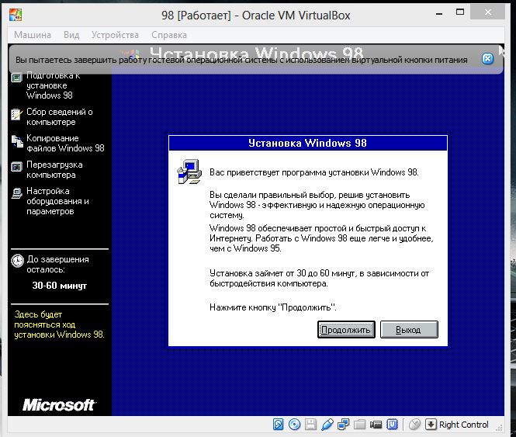Click the network adapters status icon
Image resolution: width=516 pixels, height=437 pixels.
tap(343, 425)
